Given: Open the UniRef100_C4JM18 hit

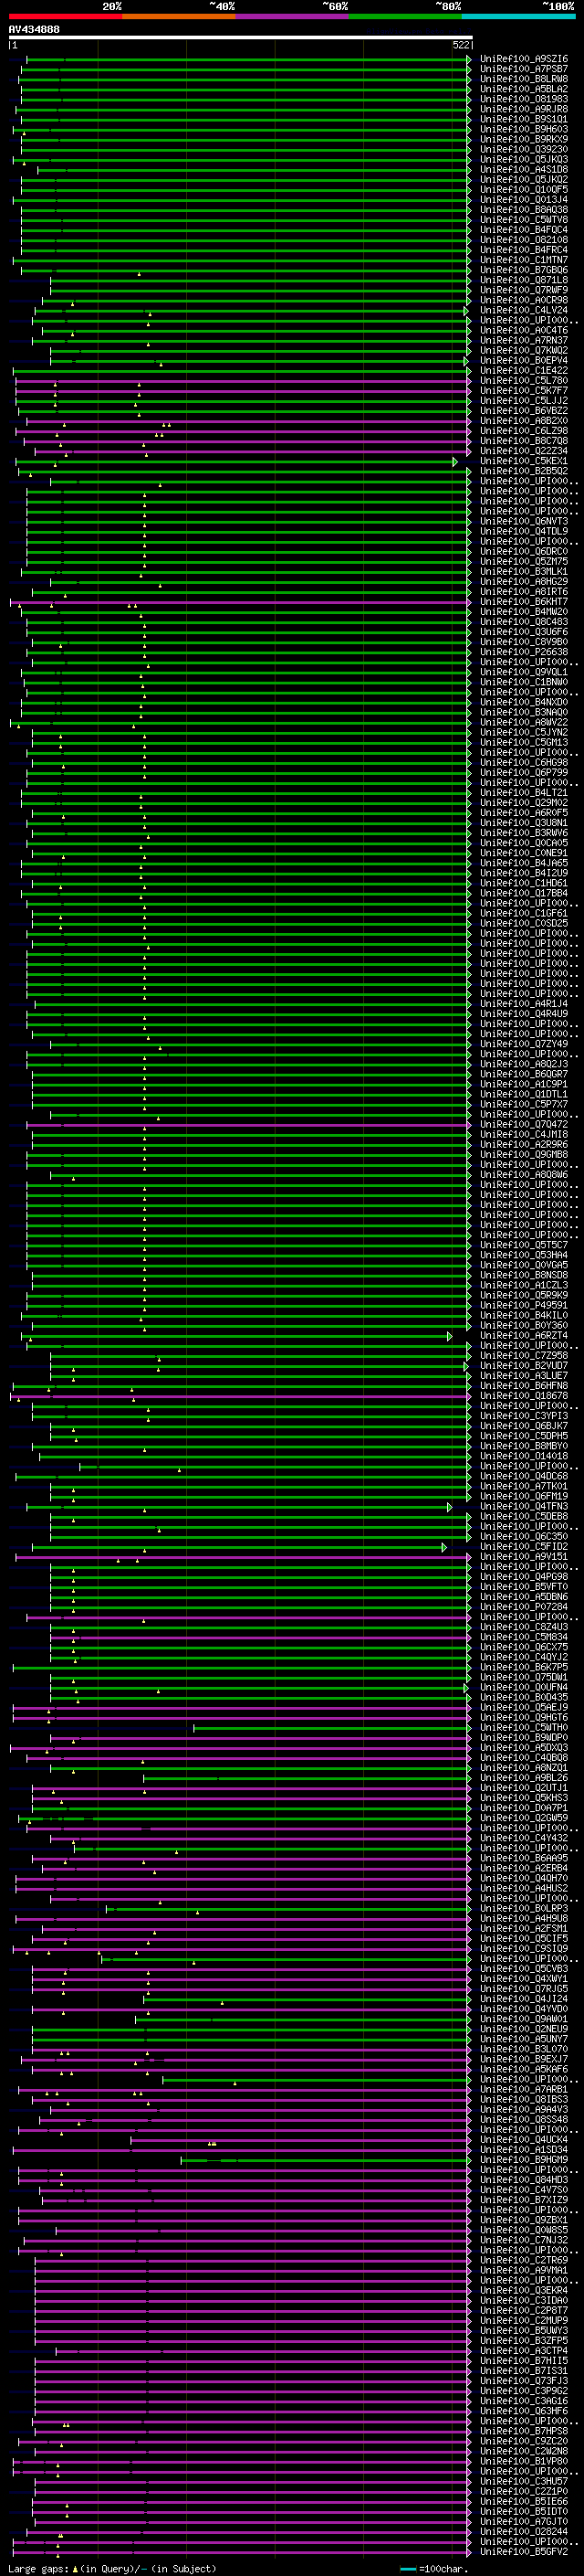Looking at the screenshot, I should [523, 1134].
